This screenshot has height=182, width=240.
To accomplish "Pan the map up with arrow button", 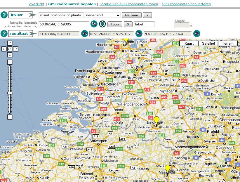I will [x=10, y=43].
